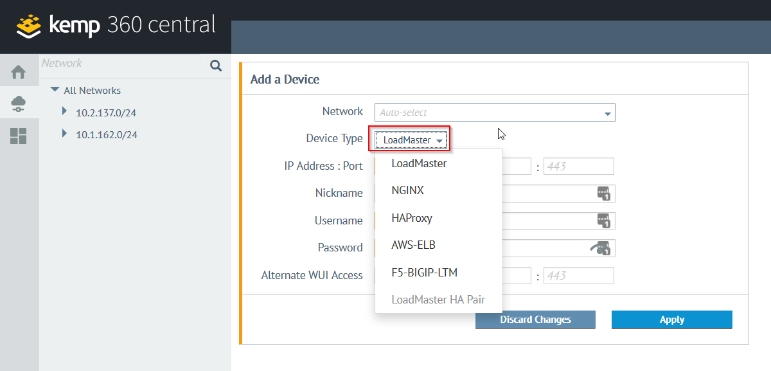Image resolution: width=771 pixels, height=371 pixels.
Task: Select the 10.2.137.0/24 network label
Action: click(x=106, y=113)
